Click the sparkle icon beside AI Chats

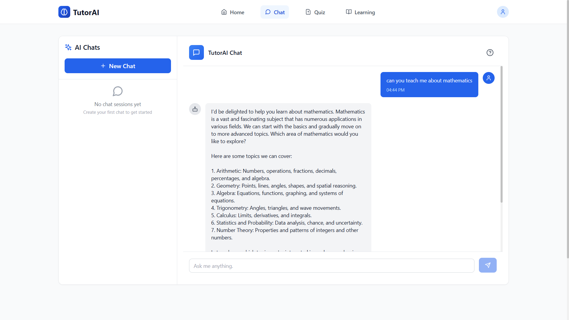[x=68, y=47]
